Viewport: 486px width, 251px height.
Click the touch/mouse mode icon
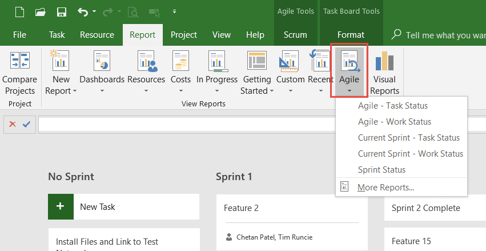coord(154,12)
